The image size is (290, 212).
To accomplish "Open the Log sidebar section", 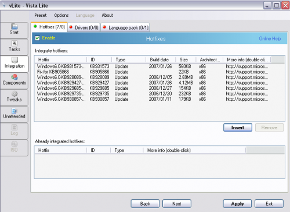I will click(14, 131).
